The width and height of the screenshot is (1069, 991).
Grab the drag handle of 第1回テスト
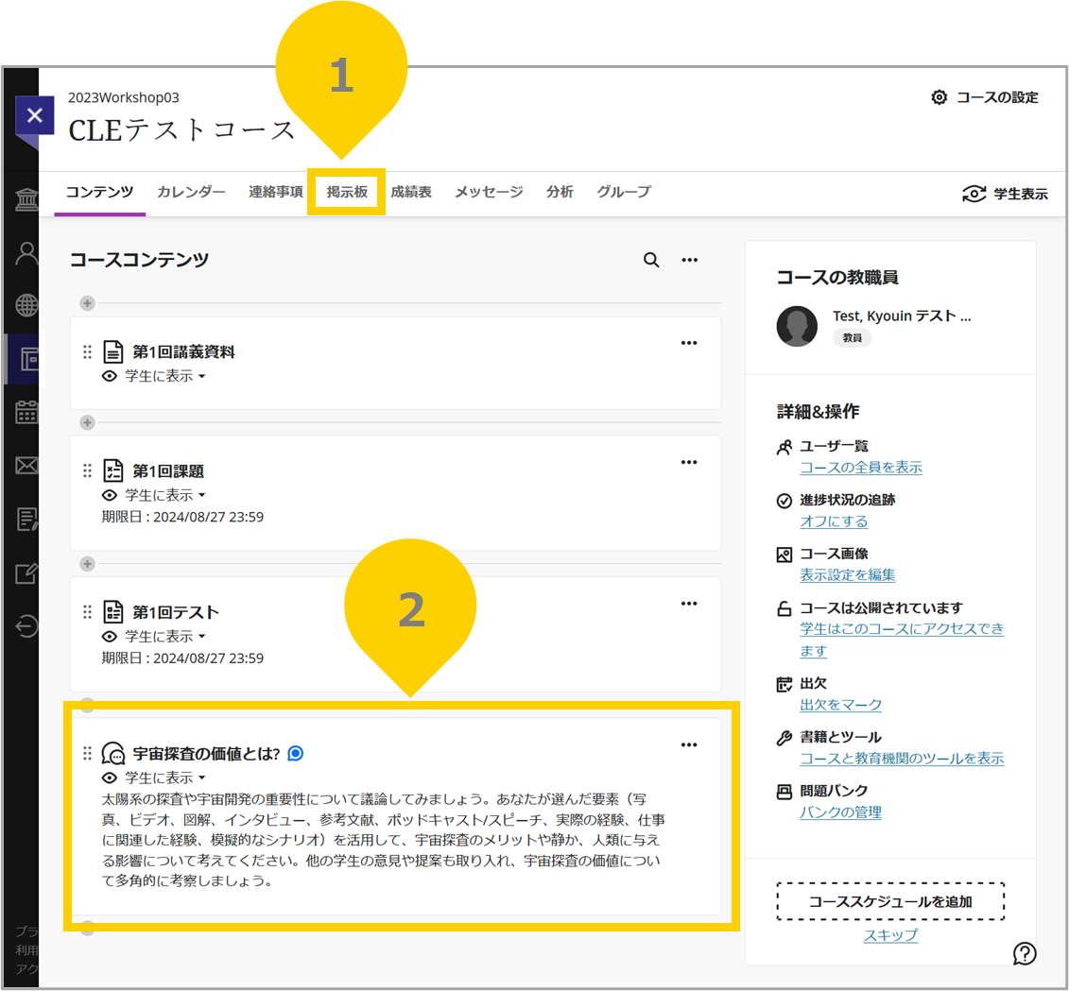pyautogui.click(x=87, y=612)
